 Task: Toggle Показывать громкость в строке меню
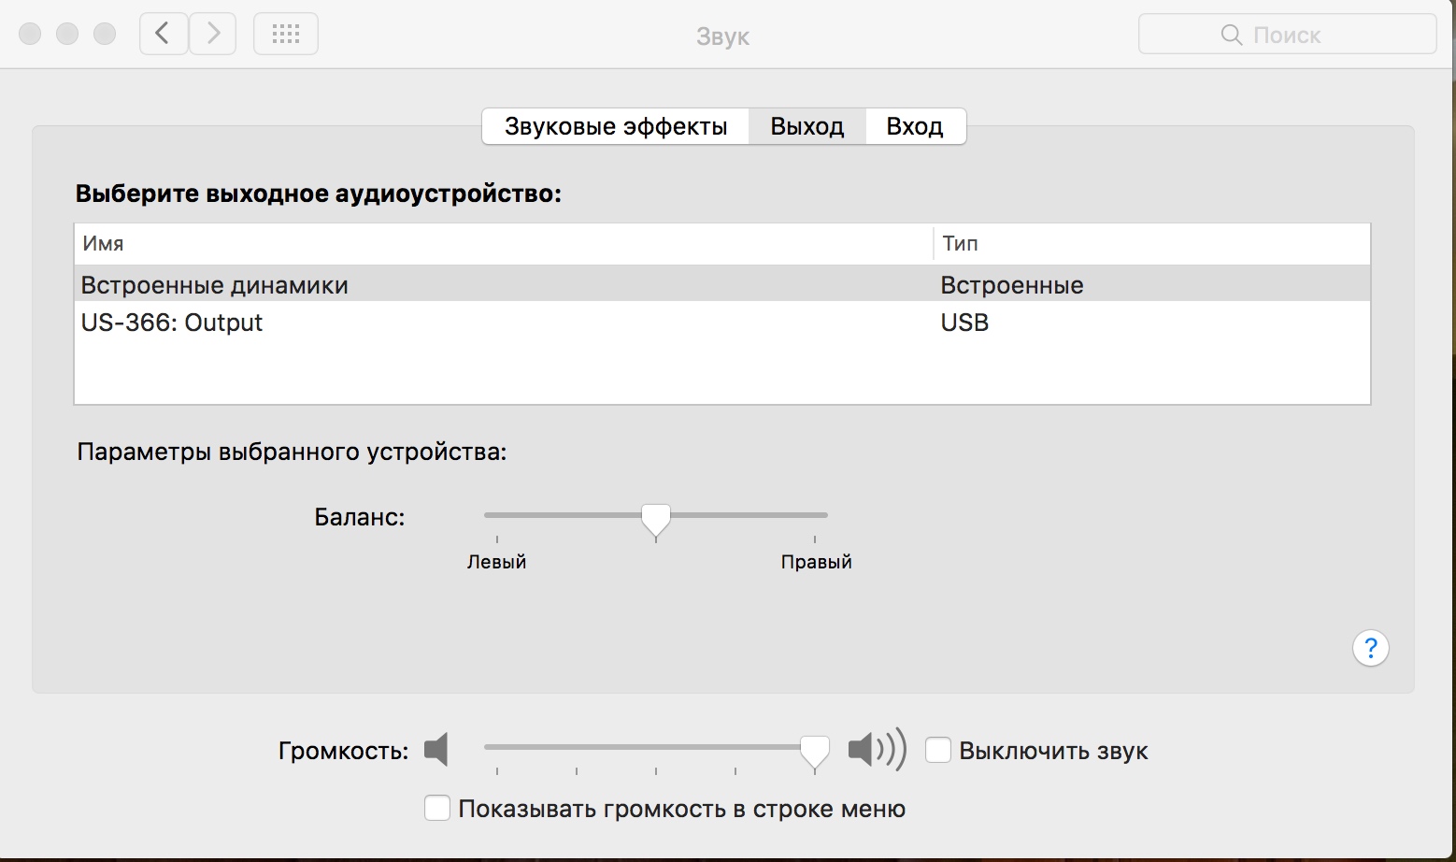pos(437,809)
